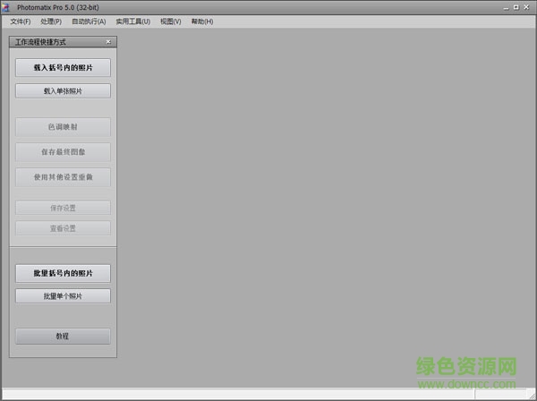Open the 实用工具(U) menu
Viewport: 537px width, 401px height.
tap(132, 21)
